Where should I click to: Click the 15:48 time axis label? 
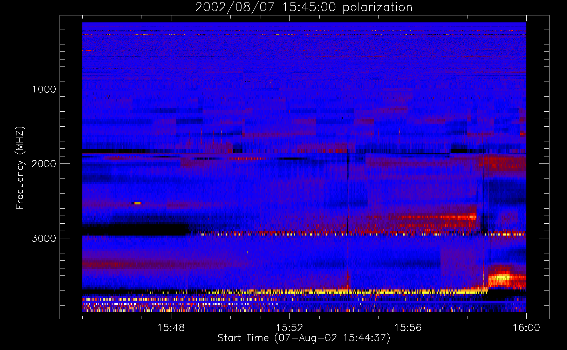point(171,328)
